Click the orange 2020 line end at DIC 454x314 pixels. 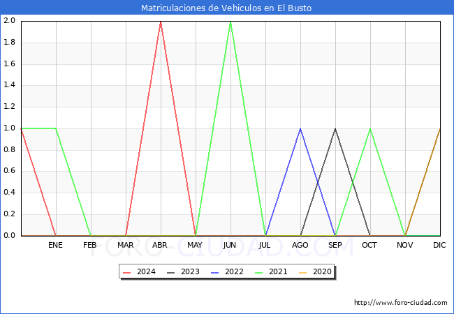[440, 129]
